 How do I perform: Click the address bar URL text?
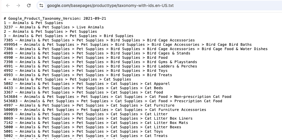pyautogui.click(x=110, y=6)
